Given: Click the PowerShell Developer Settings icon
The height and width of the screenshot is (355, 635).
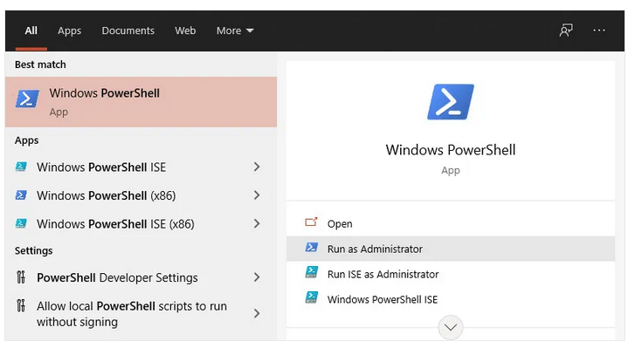Looking at the screenshot, I should [22, 278].
